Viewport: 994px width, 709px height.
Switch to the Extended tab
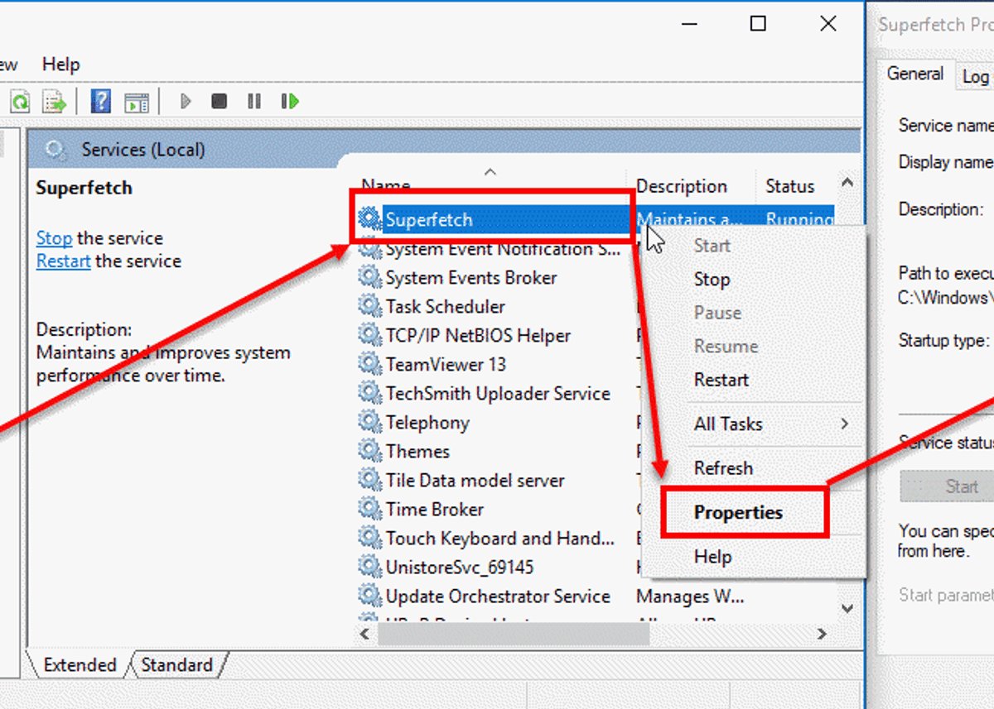[x=80, y=665]
